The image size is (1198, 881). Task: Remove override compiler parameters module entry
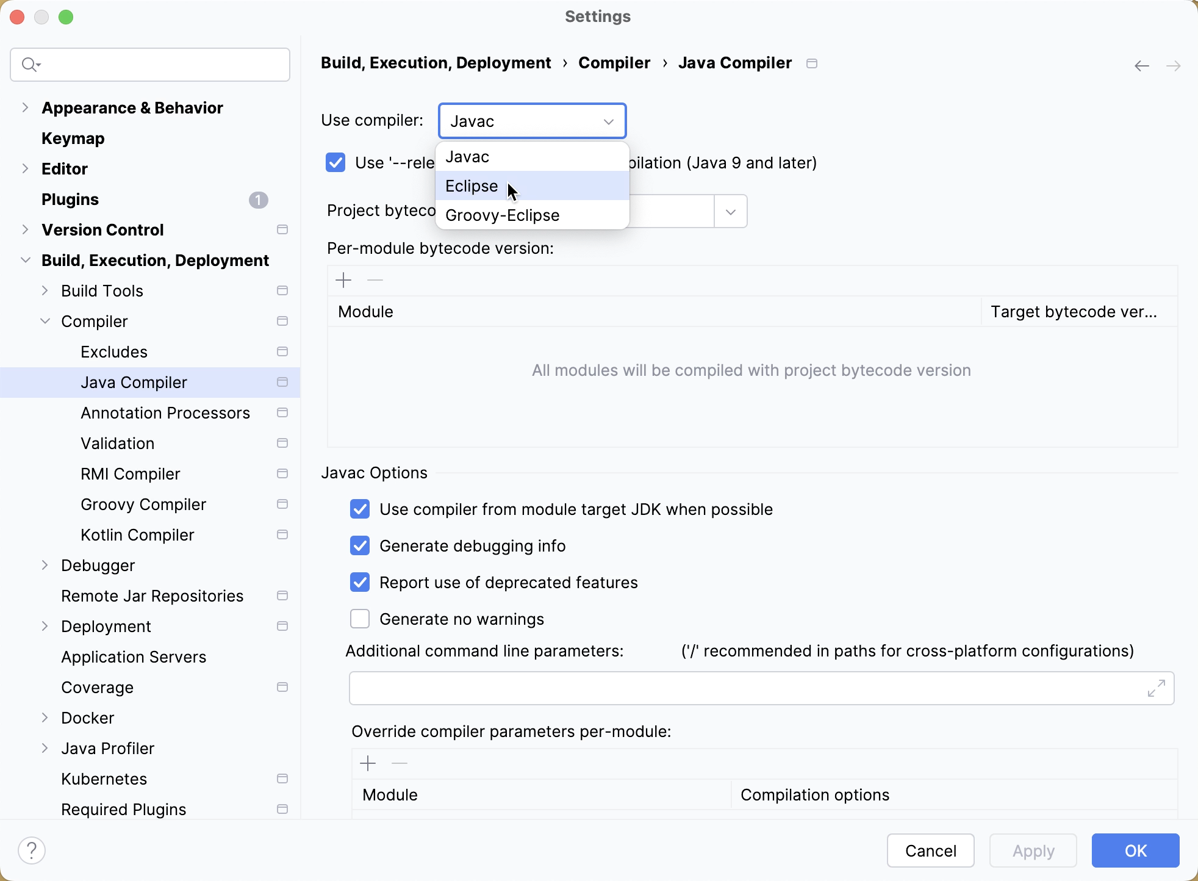click(400, 763)
